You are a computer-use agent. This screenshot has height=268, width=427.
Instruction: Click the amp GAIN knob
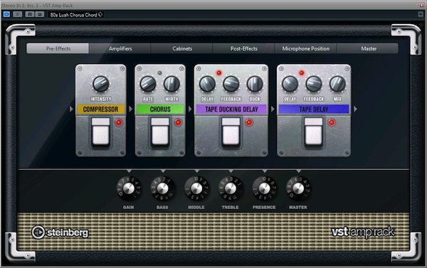[x=129, y=188]
